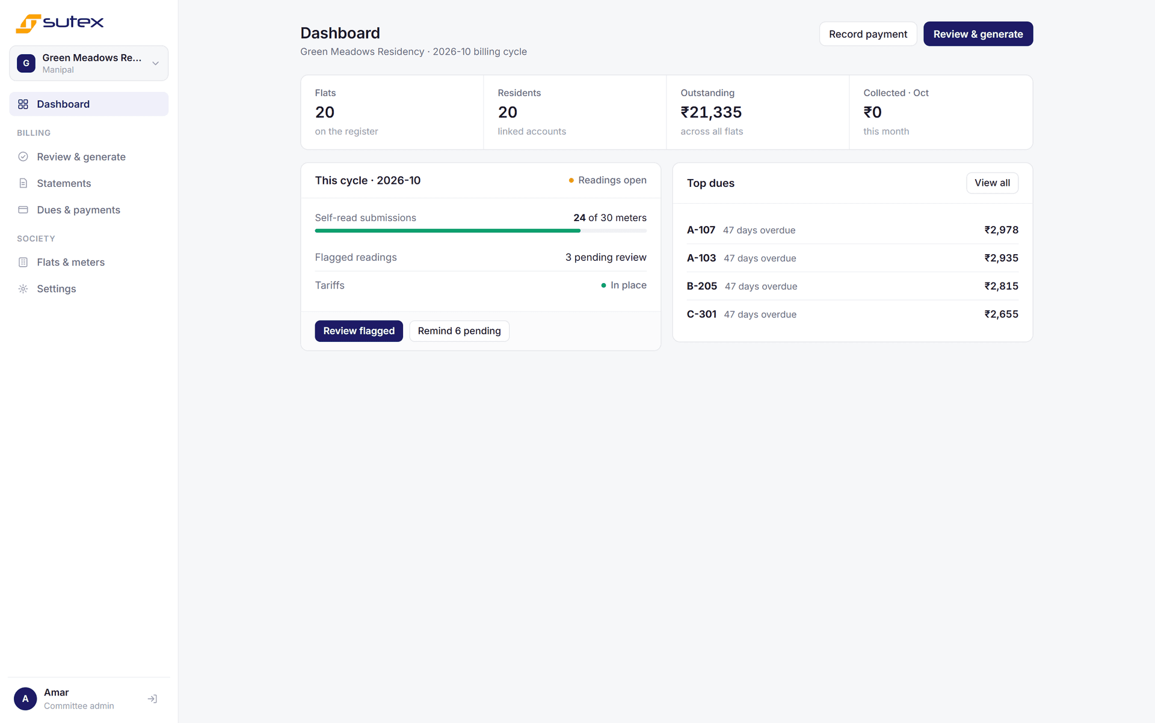Open Settings from the sidebar
The image size is (1155, 723).
tap(89, 288)
